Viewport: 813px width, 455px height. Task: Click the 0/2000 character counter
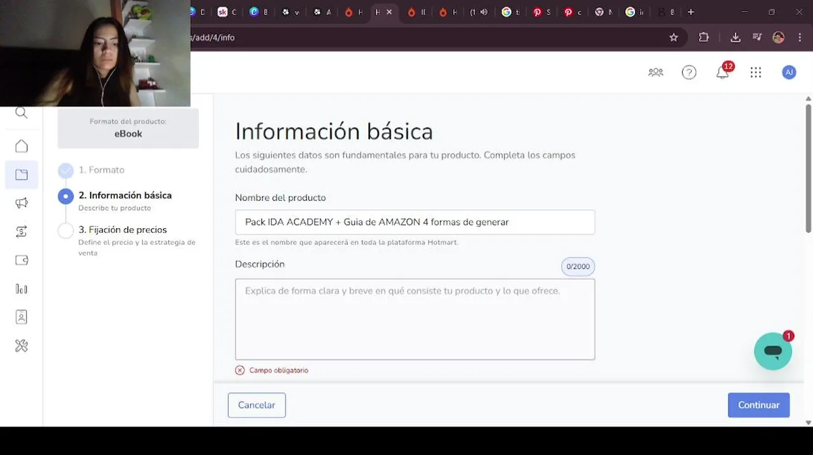(577, 267)
